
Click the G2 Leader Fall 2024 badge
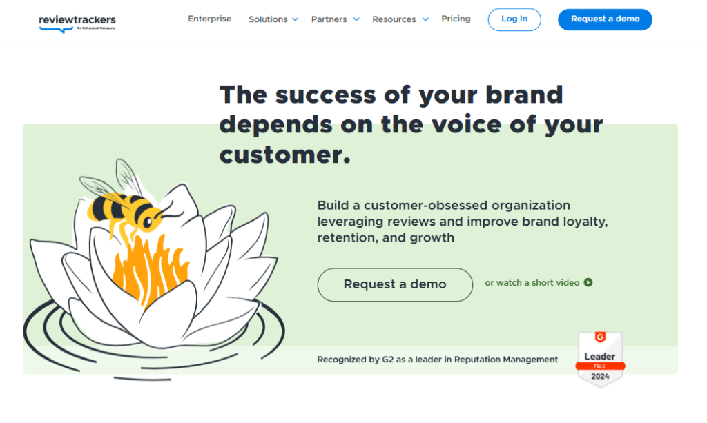[x=599, y=358]
